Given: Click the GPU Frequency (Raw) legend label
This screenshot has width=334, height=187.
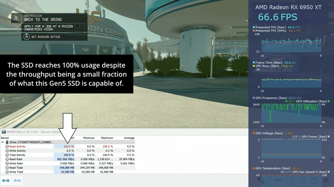Looking at the screenshot, I should click(271, 98).
